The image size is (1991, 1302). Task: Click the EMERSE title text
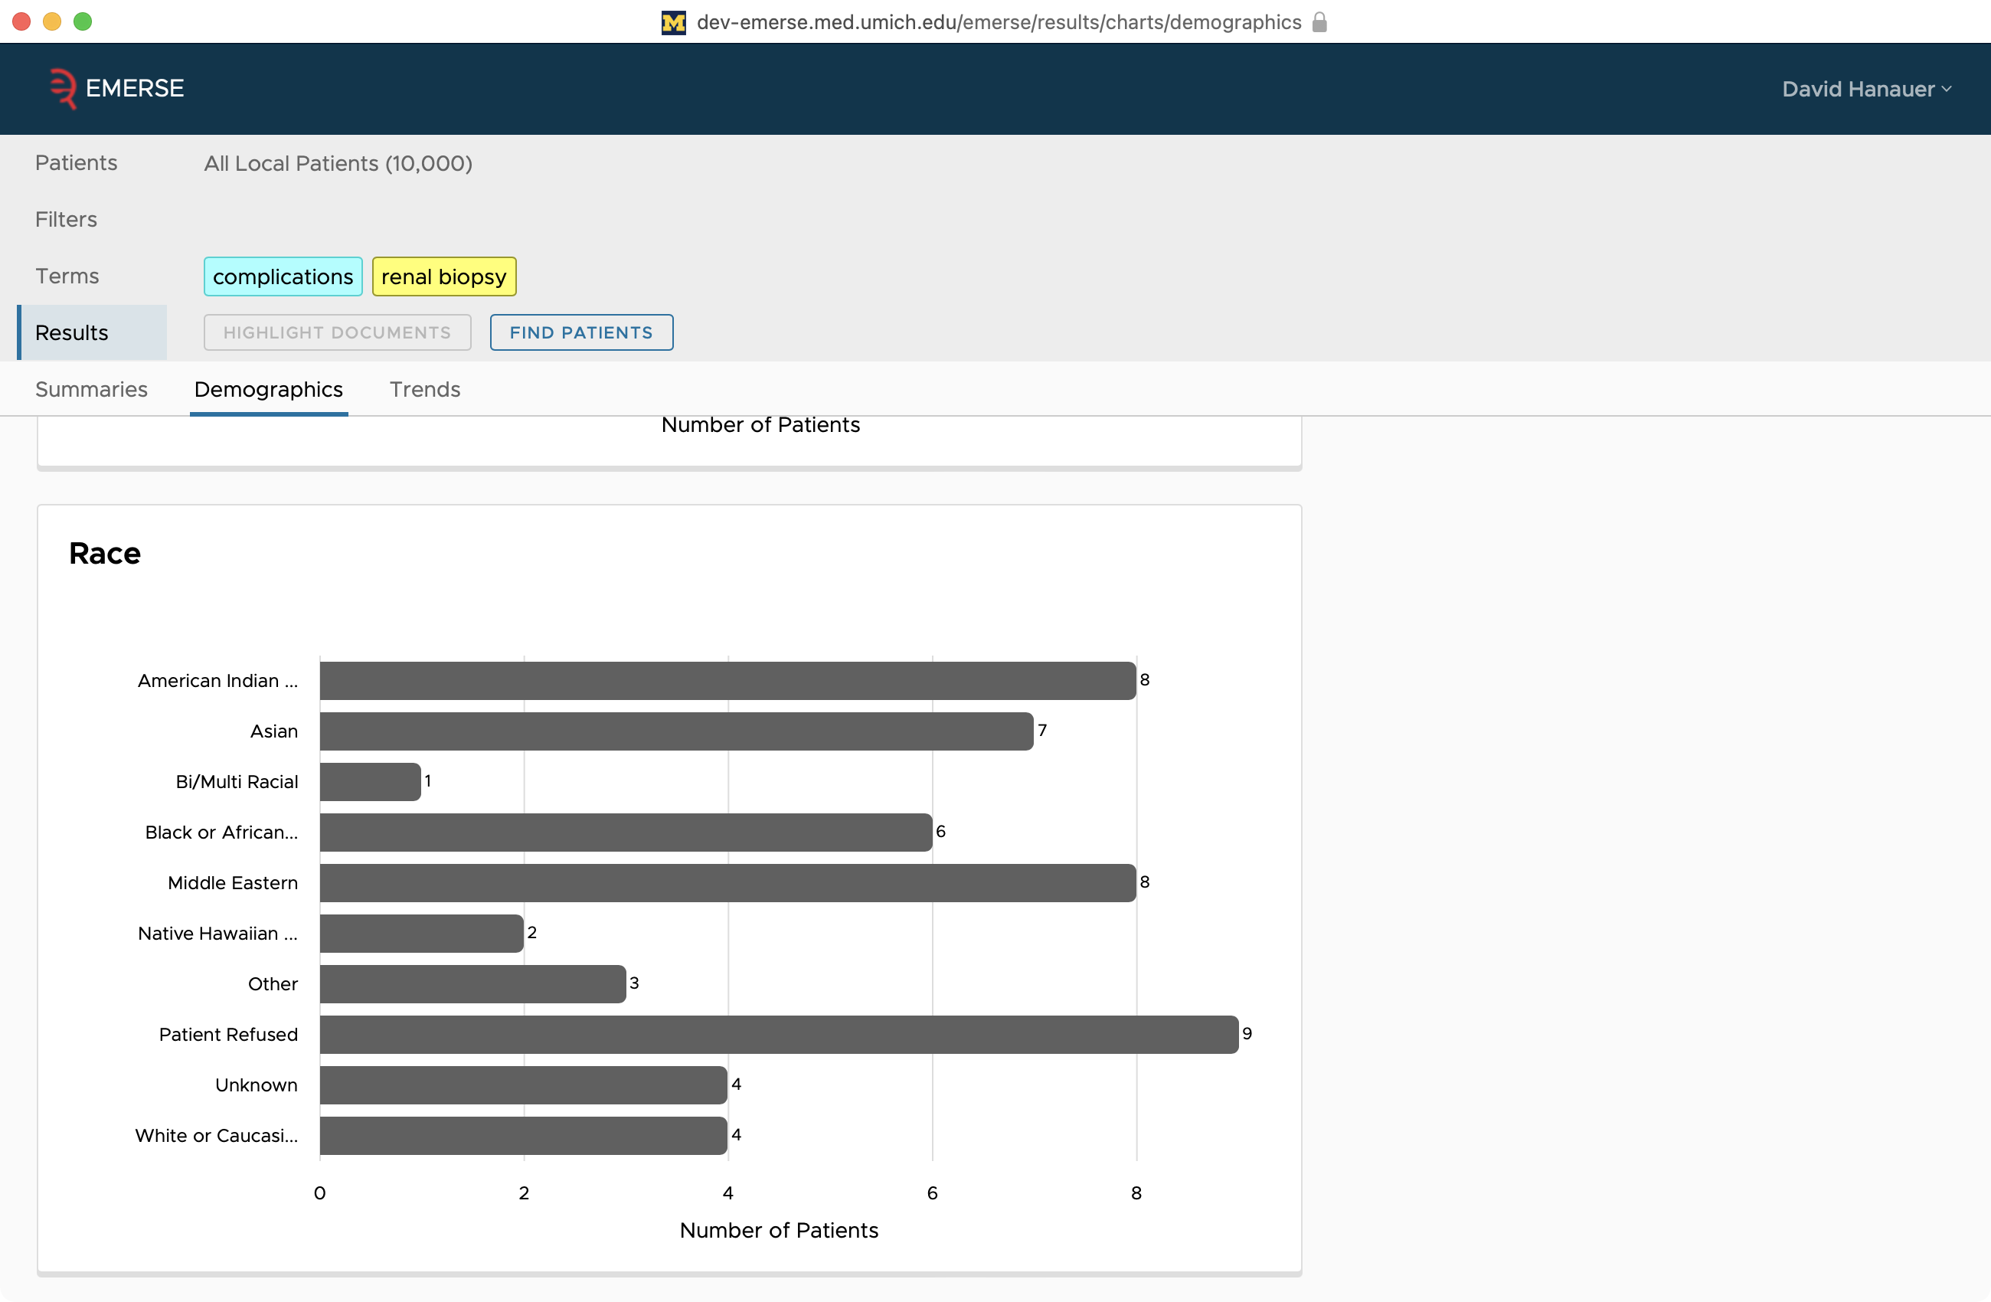(135, 88)
